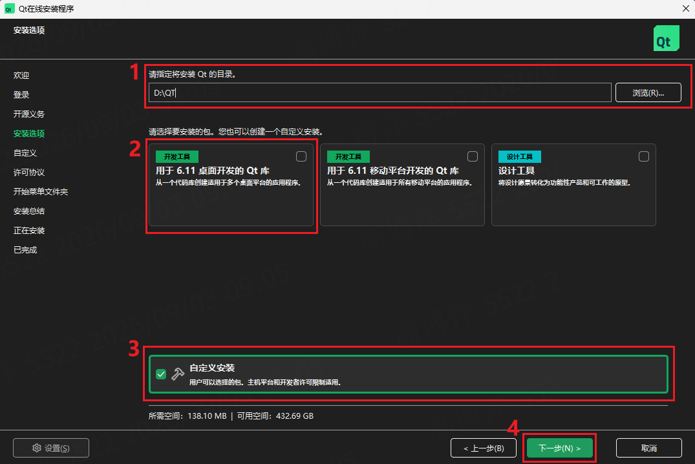The height and width of the screenshot is (464, 695).
Task: Select the 开始菜单文件夹 step in sidebar
Action: (41, 191)
